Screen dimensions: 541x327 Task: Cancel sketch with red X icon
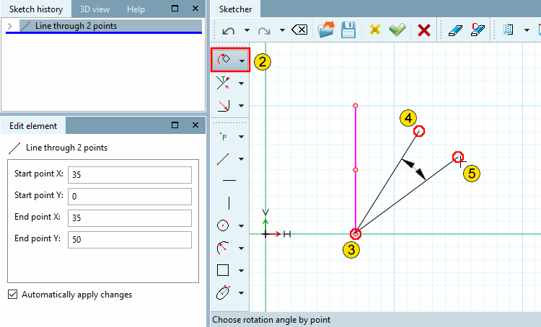click(x=423, y=30)
